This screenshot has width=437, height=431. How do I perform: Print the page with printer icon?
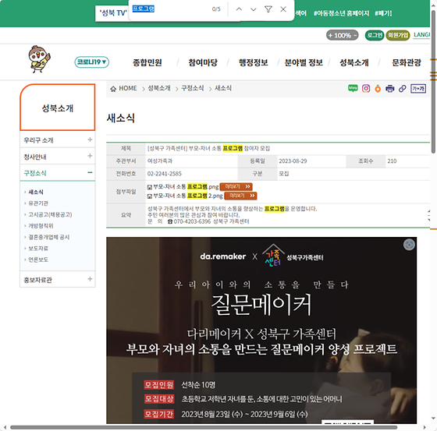389,89
